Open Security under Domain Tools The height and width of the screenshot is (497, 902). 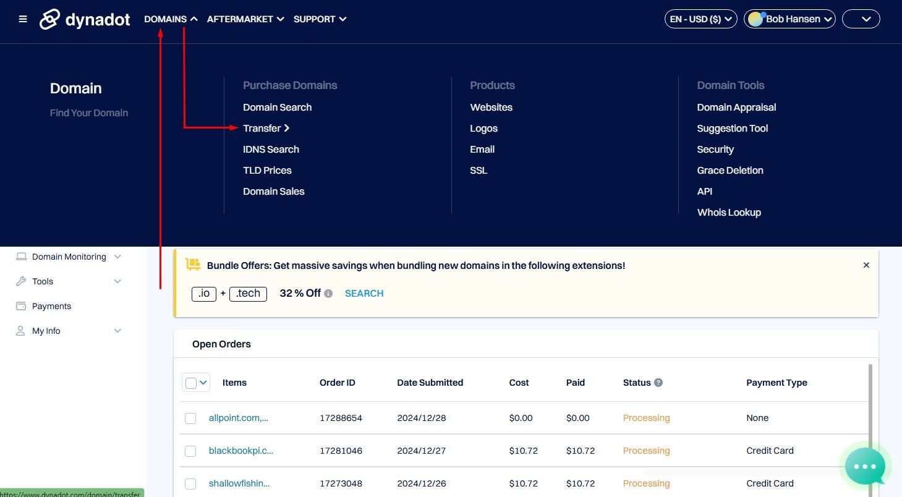pyautogui.click(x=715, y=150)
